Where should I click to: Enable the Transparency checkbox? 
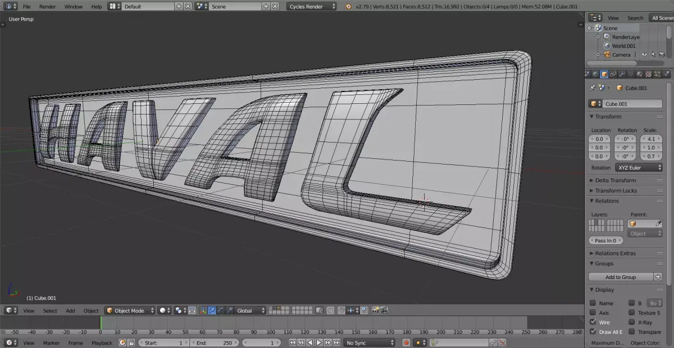coord(631,332)
